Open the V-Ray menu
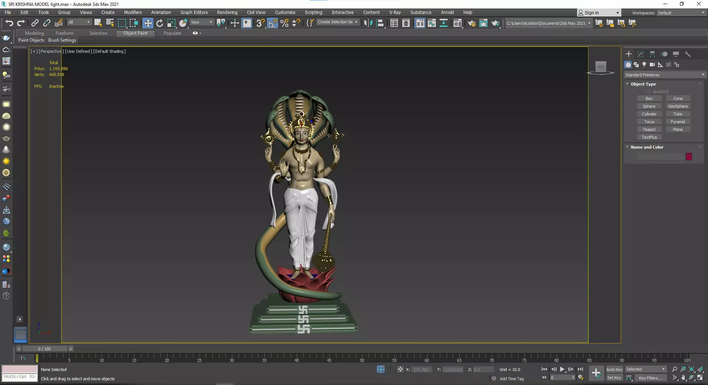708x385 pixels. pyautogui.click(x=395, y=13)
